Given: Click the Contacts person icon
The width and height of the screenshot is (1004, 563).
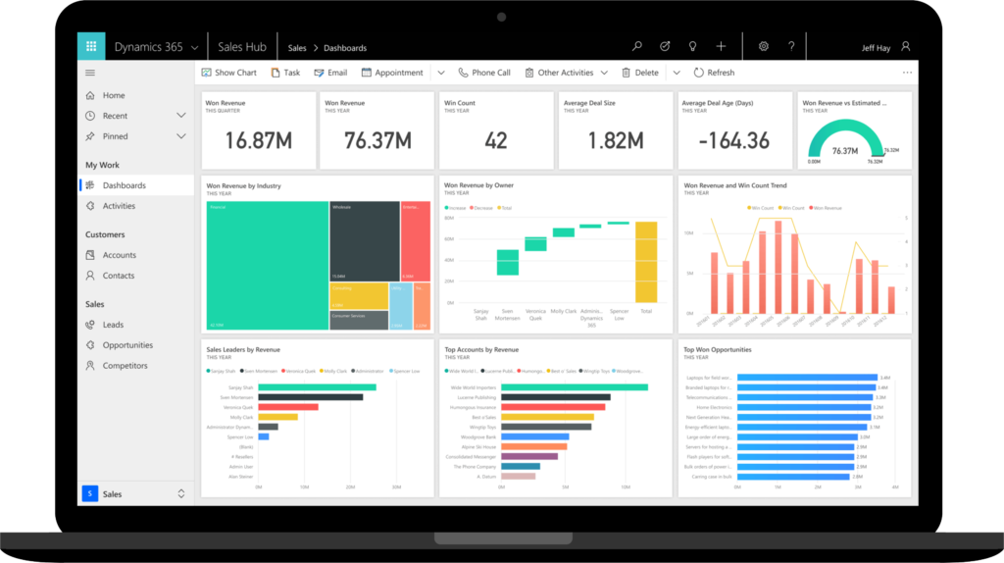Looking at the screenshot, I should point(90,276).
